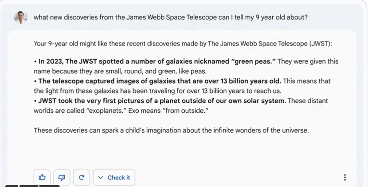This screenshot has width=368, height=187.
Task: Click the user's James Webb question prompt
Action: click(x=170, y=17)
